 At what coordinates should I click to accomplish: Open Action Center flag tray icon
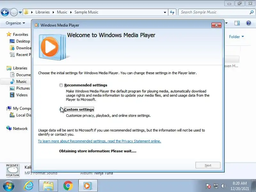208,186
